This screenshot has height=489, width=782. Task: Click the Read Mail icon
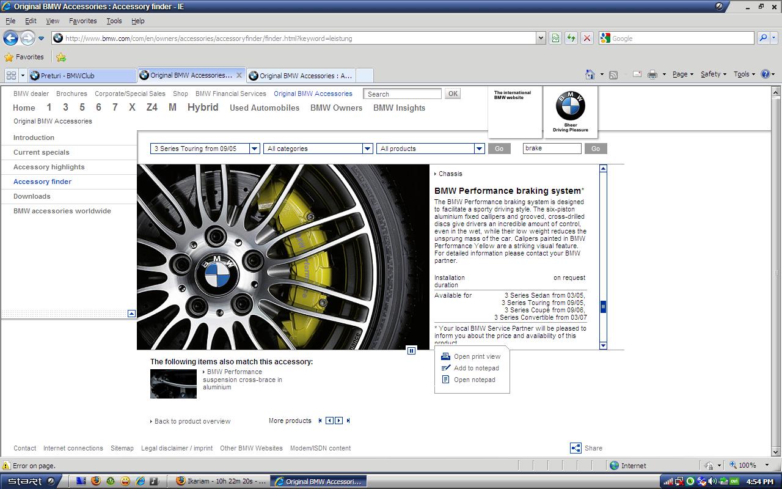(637, 74)
